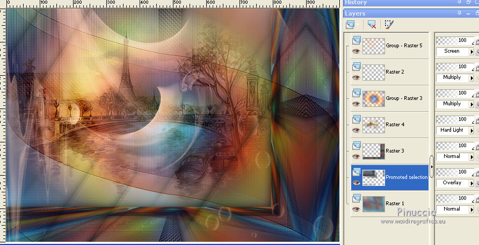
Task: Select the layer named Raster 1
Action: tap(395, 204)
